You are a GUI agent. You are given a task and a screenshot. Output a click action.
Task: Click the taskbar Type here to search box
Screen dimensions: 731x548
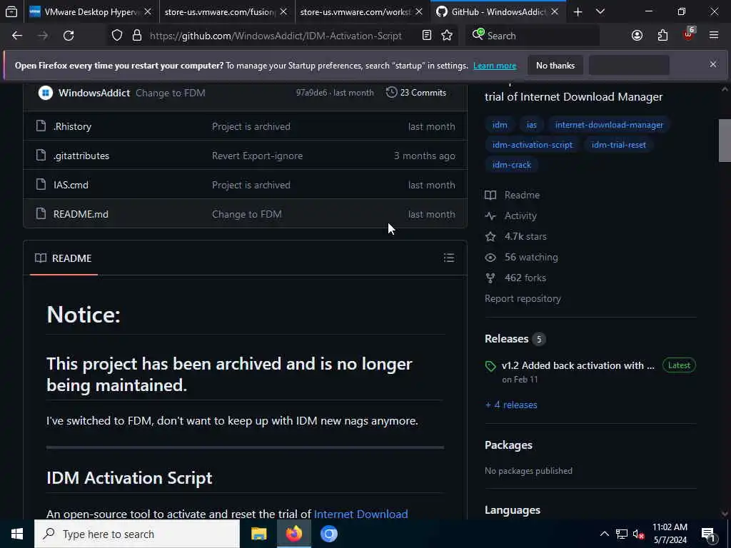pos(137,534)
